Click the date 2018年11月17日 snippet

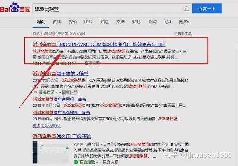[x=46, y=105]
